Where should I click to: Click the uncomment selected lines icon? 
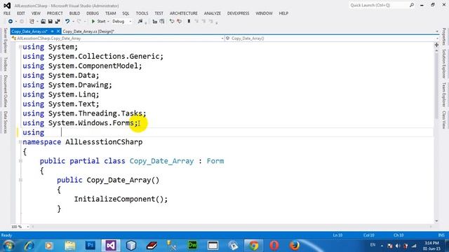click(180, 22)
